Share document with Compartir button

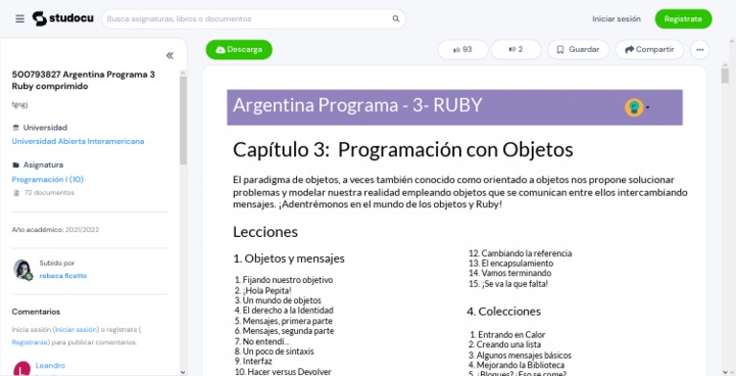pyautogui.click(x=650, y=49)
